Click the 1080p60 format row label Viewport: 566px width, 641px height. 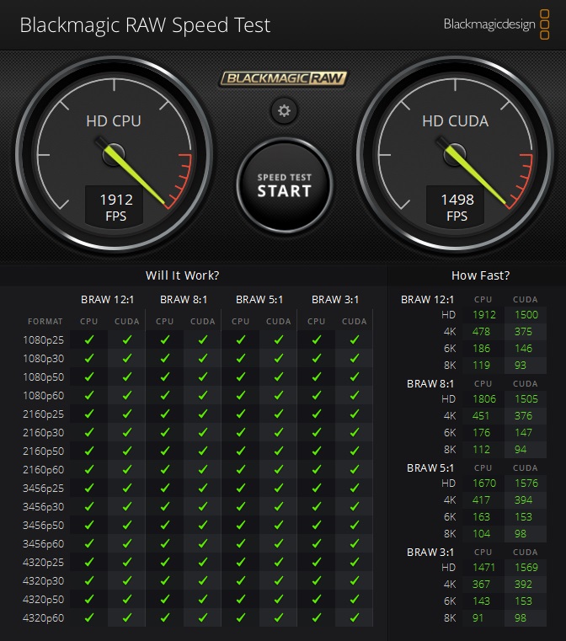pos(43,395)
